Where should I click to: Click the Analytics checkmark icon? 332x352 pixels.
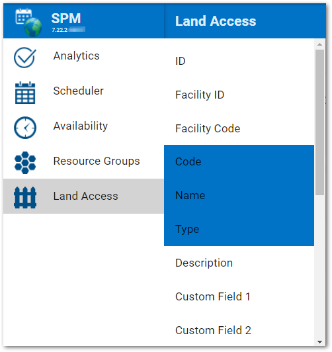pyautogui.click(x=25, y=58)
